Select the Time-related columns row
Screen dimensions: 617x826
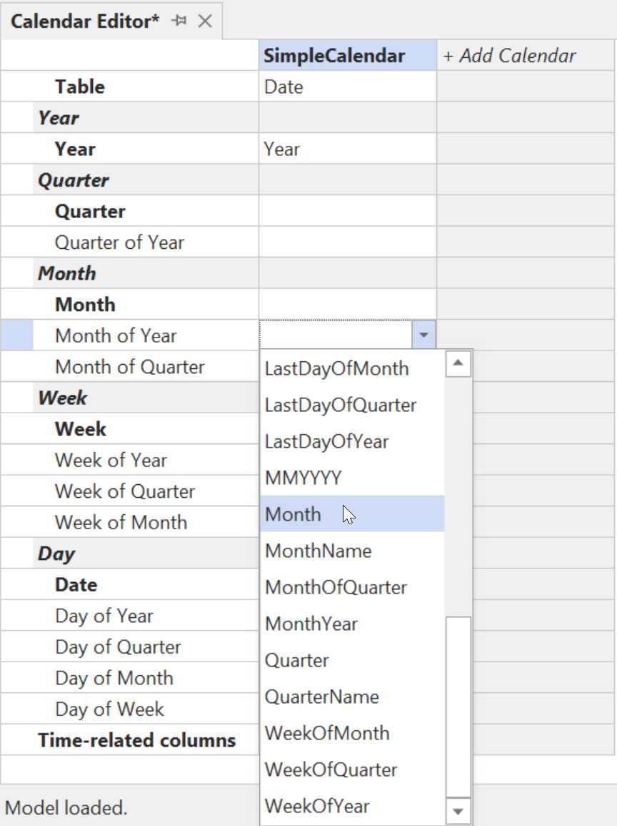pyautogui.click(x=136, y=740)
